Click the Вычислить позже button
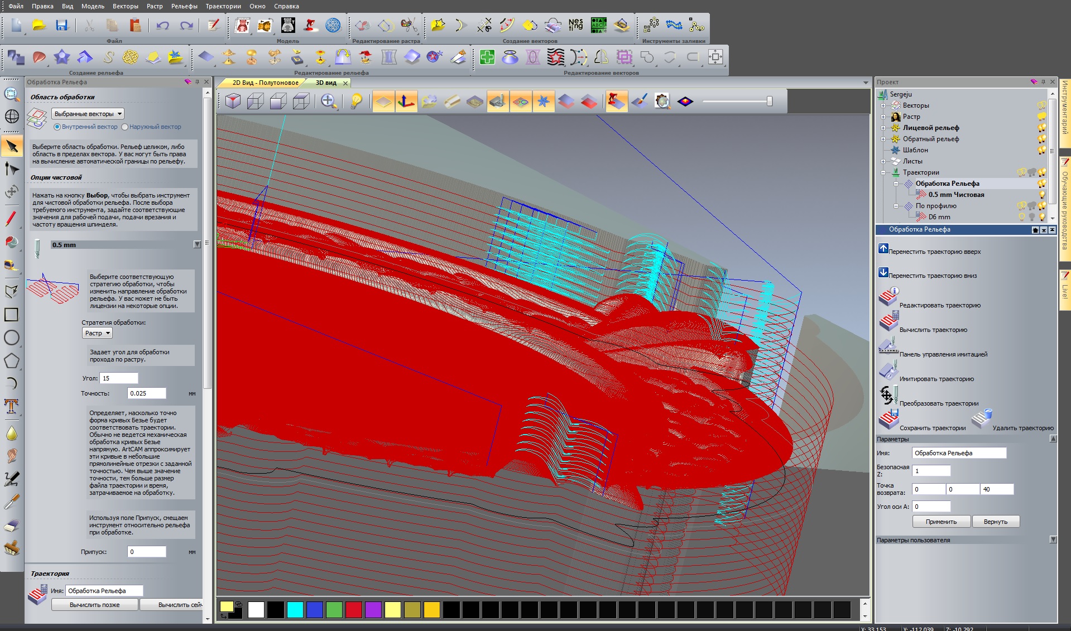Viewport: 1071px width, 631px height. [94, 605]
